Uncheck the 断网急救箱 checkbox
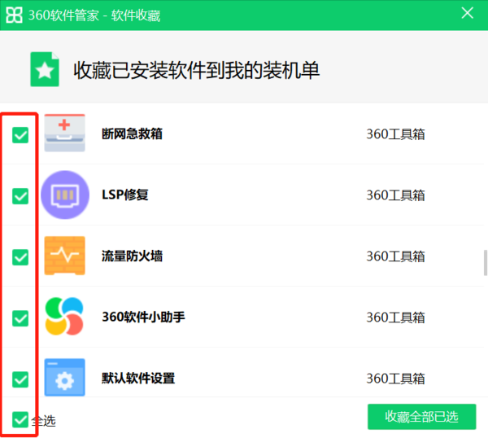This screenshot has width=488, height=438. (20, 135)
